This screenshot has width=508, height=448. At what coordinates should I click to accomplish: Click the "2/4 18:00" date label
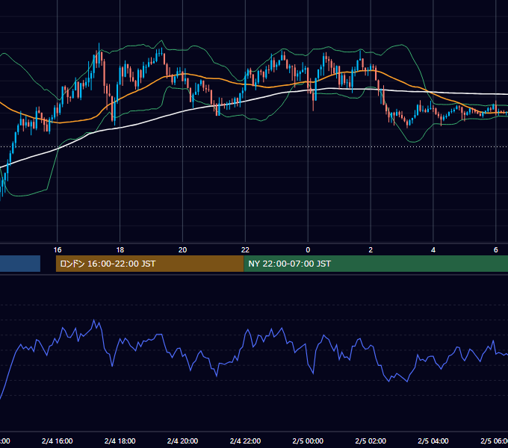[x=120, y=441]
